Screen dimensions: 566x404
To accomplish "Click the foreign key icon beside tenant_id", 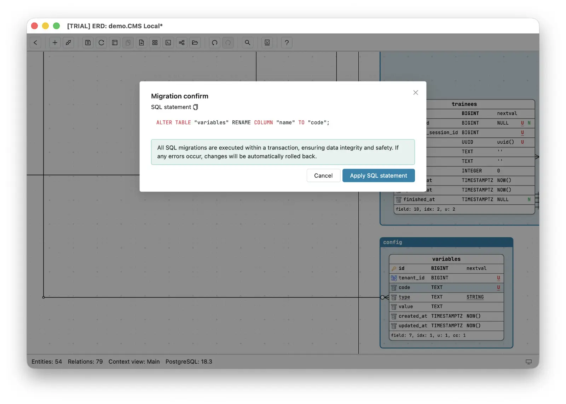I will pos(394,278).
